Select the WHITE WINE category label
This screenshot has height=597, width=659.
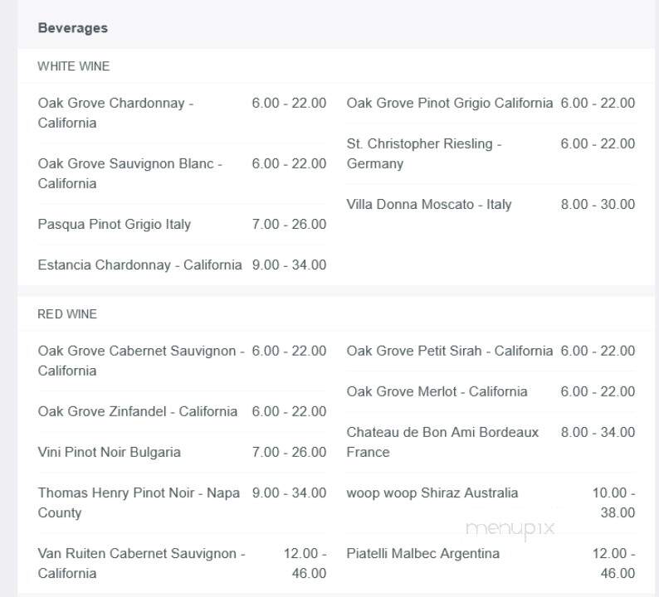(x=73, y=66)
